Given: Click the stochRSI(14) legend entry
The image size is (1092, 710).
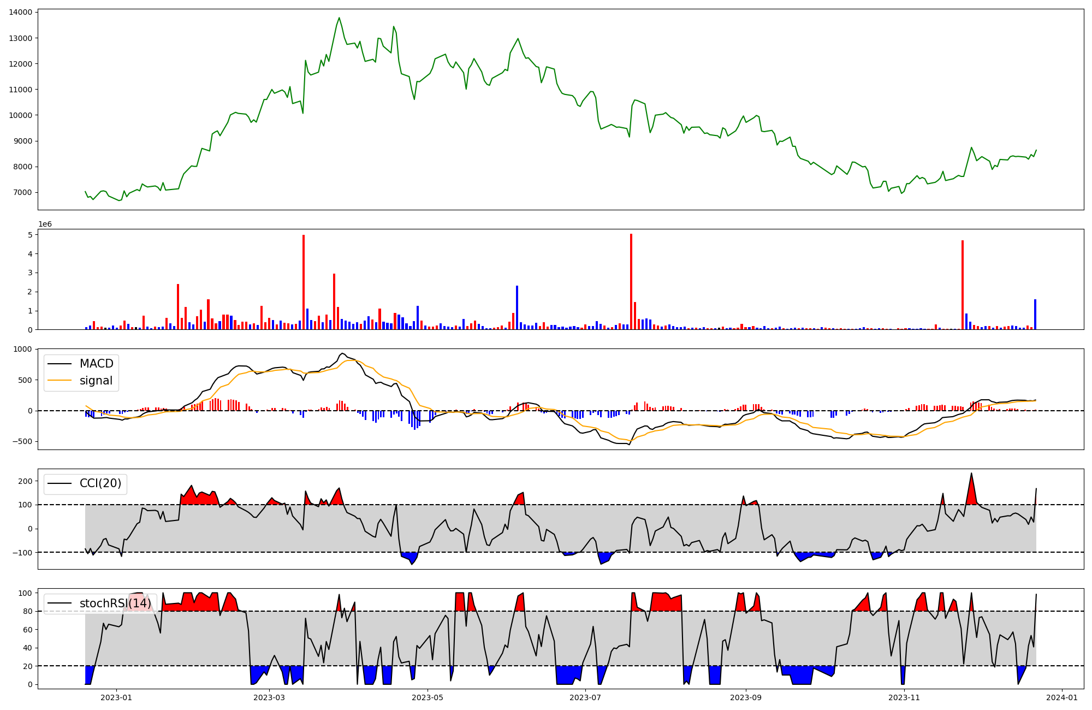Looking at the screenshot, I should (x=115, y=603).
